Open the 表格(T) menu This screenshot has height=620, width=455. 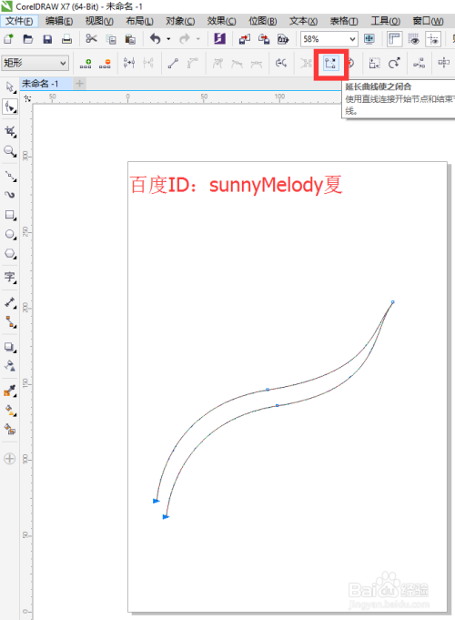[x=344, y=21]
